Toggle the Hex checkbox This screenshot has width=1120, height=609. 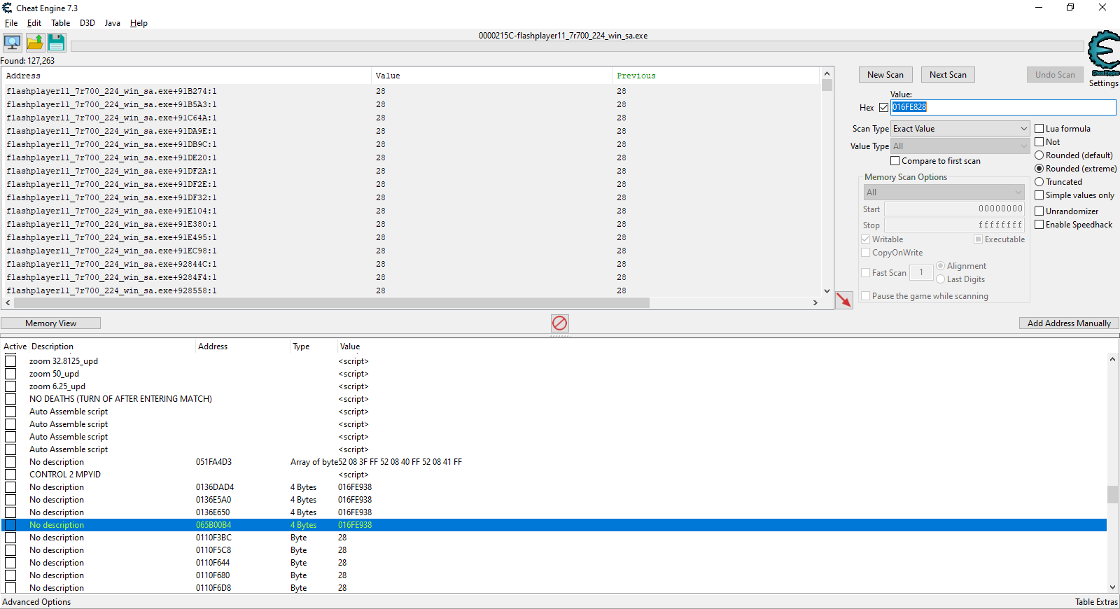[x=883, y=108]
